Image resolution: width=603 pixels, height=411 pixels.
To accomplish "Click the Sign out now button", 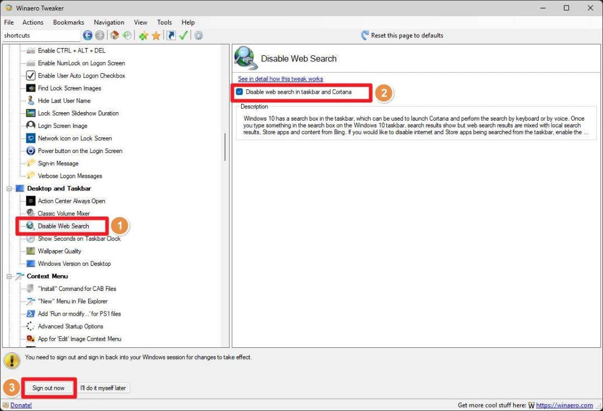I will pyautogui.click(x=49, y=388).
